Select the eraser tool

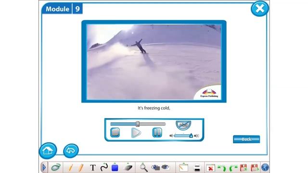point(128,167)
